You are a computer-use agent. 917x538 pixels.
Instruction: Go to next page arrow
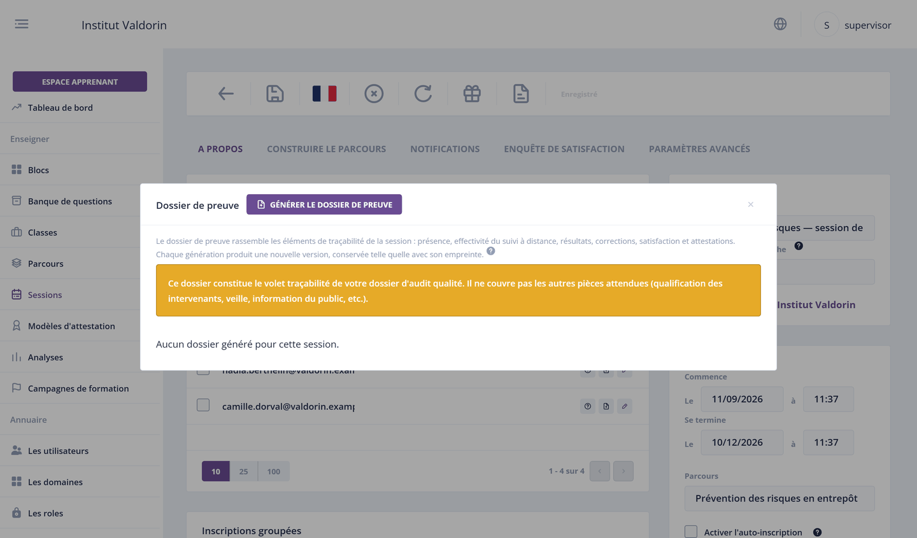coord(623,471)
